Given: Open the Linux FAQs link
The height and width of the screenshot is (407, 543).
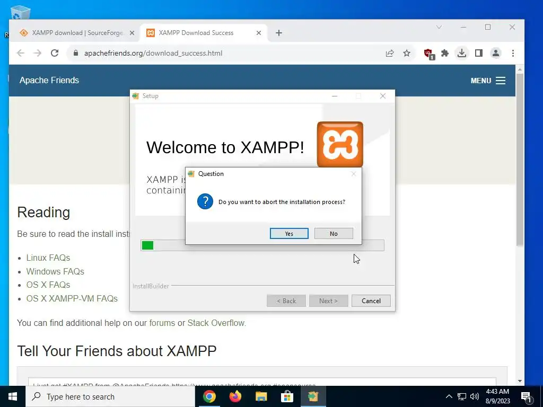Looking at the screenshot, I should pyautogui.click(x=48, y=258).
